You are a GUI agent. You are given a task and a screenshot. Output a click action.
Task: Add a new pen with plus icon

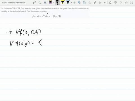point(74,3)
